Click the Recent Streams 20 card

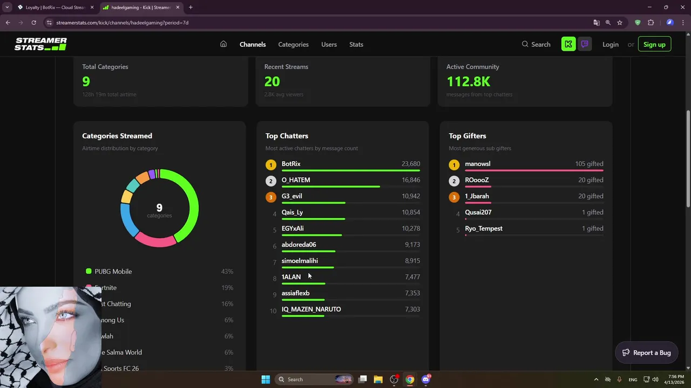pyautogui.click(x=343, y=81)
